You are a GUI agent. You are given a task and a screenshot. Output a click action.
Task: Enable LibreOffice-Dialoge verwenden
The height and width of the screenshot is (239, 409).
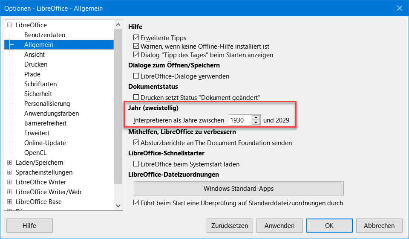136,76
